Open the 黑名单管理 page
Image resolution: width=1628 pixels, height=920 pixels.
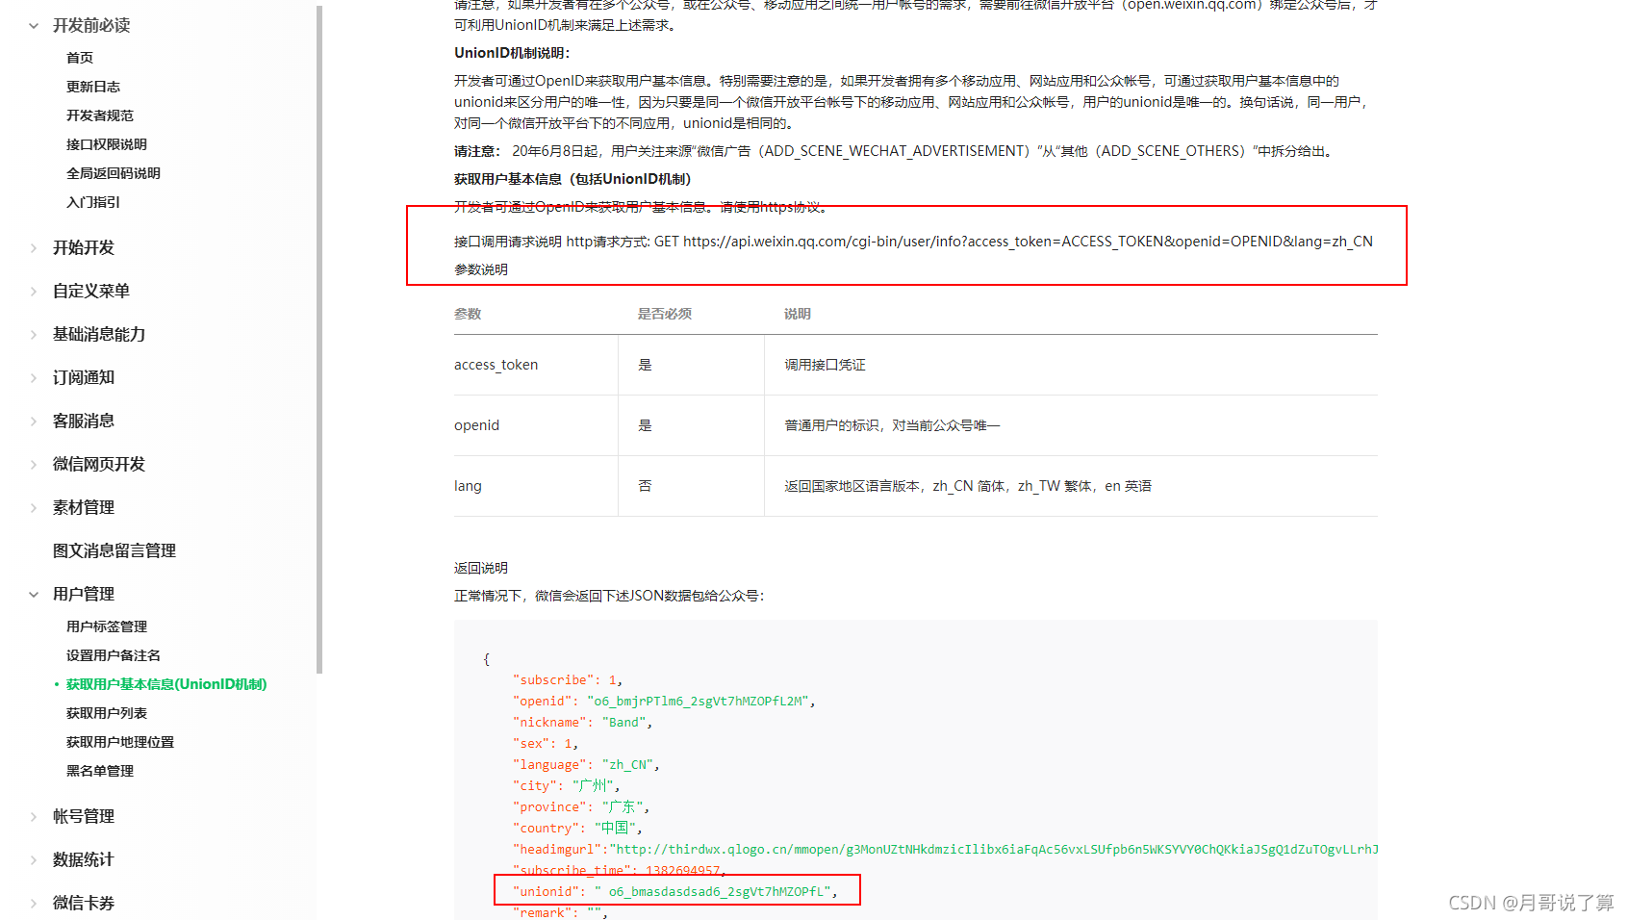(100, 770)
